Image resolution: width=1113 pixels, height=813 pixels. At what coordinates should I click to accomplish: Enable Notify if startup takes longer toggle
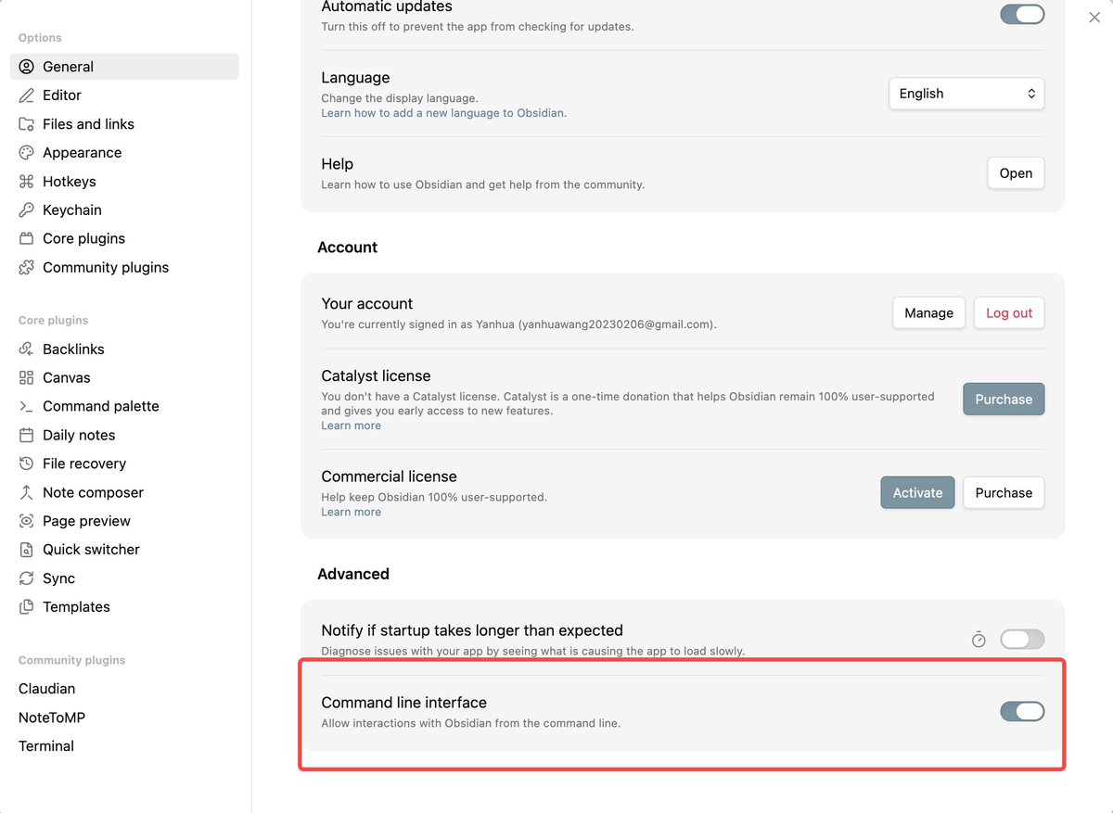tap(1022, 639)
